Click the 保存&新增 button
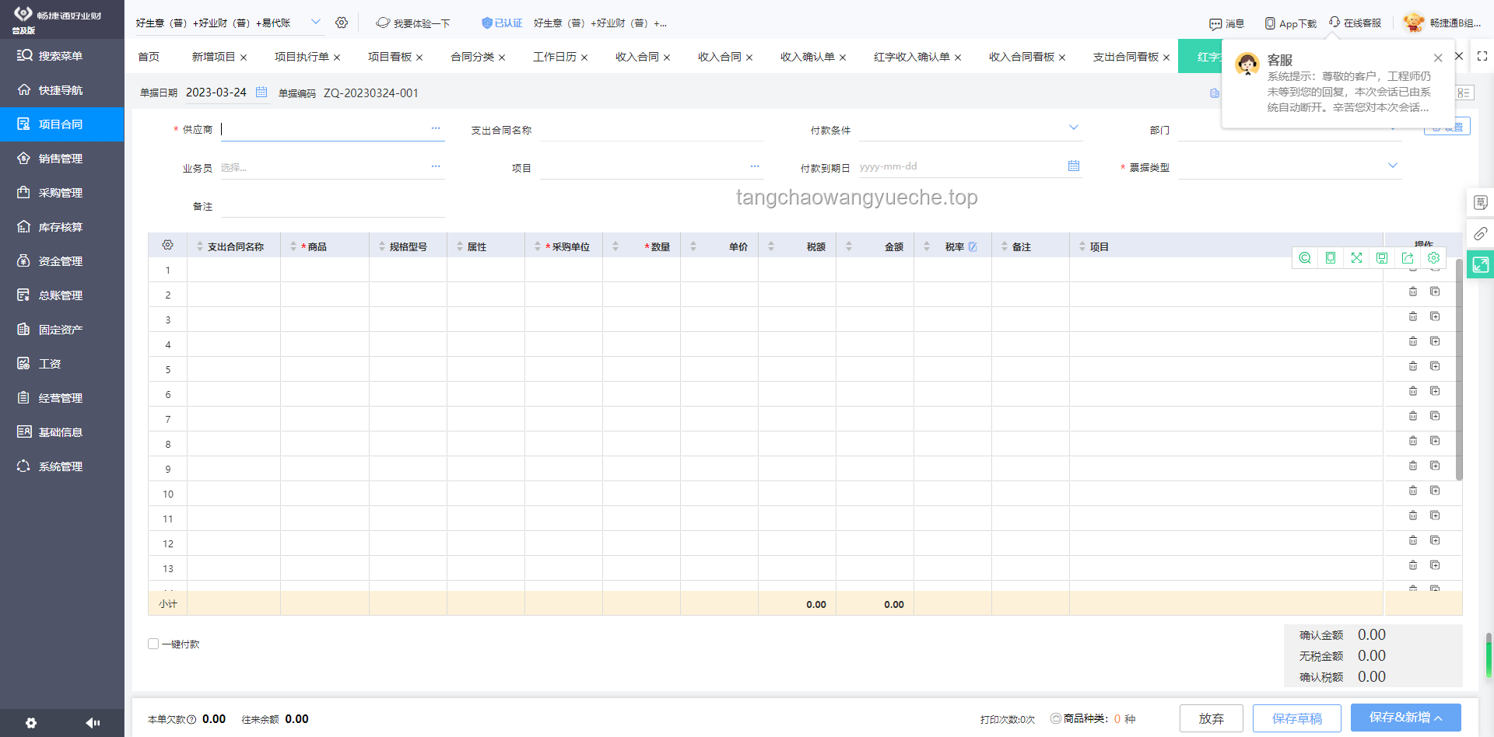 [1405, 718]
